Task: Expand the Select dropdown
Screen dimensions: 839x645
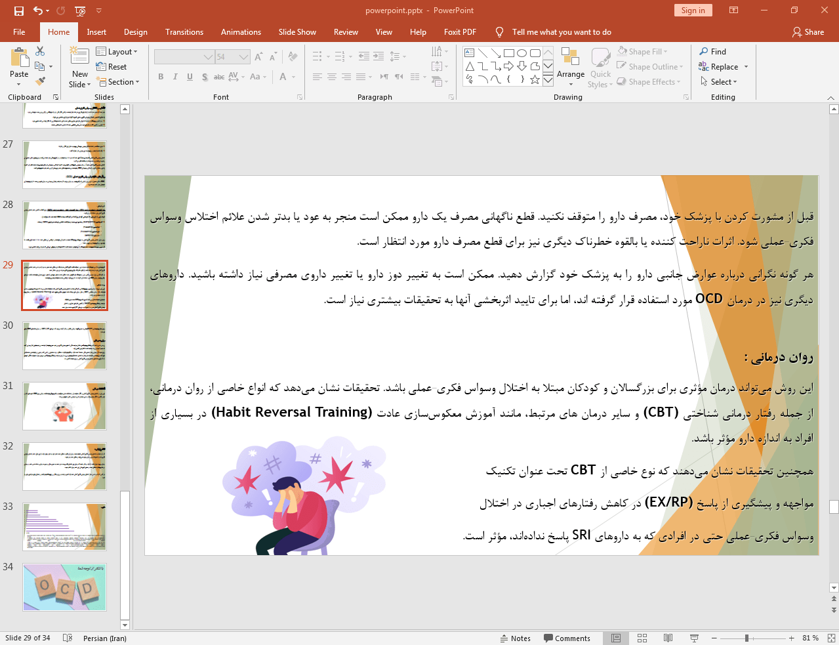Action: [719, 82]
